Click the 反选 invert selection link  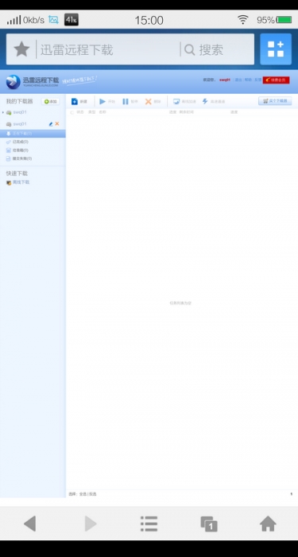pyautogui.click(x=93, y=494)
